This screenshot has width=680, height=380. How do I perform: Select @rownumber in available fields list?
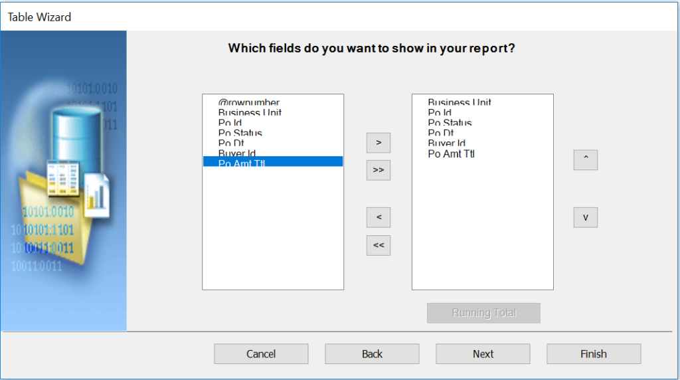click(248, 103)
